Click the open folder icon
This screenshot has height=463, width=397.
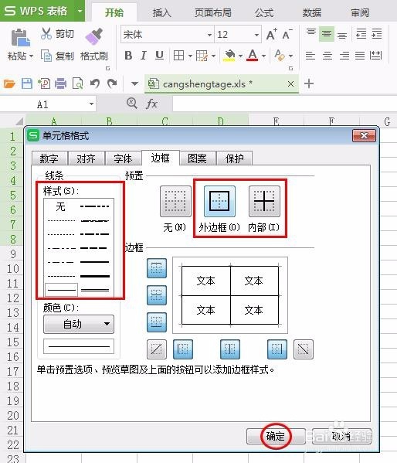point(8,83)
